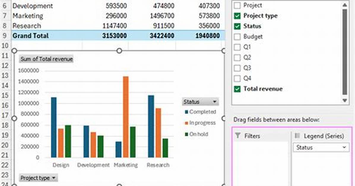The image size is (355, 186).
Task: Click the Filters area funnel icon
Action: point(238,136)
